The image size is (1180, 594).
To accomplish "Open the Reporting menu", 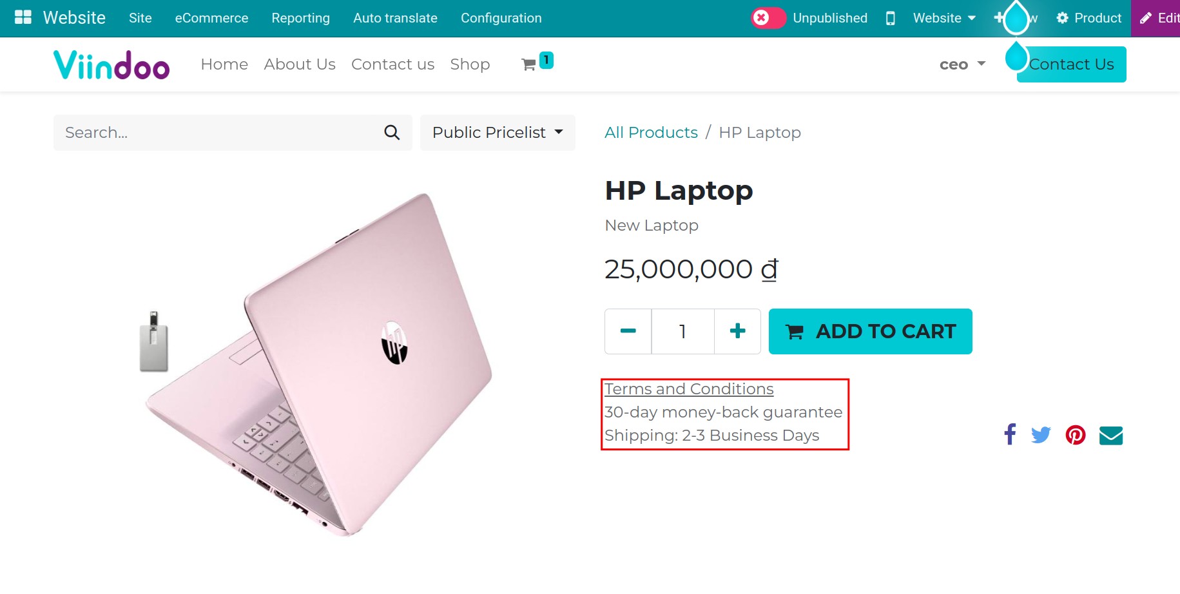I will (300, 18).
